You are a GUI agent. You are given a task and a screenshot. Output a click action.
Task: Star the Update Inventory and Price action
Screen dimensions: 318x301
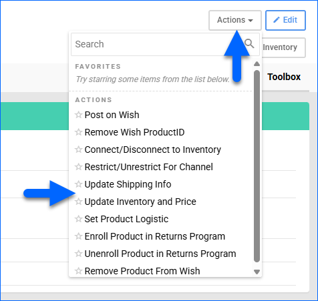click(78, 202)
